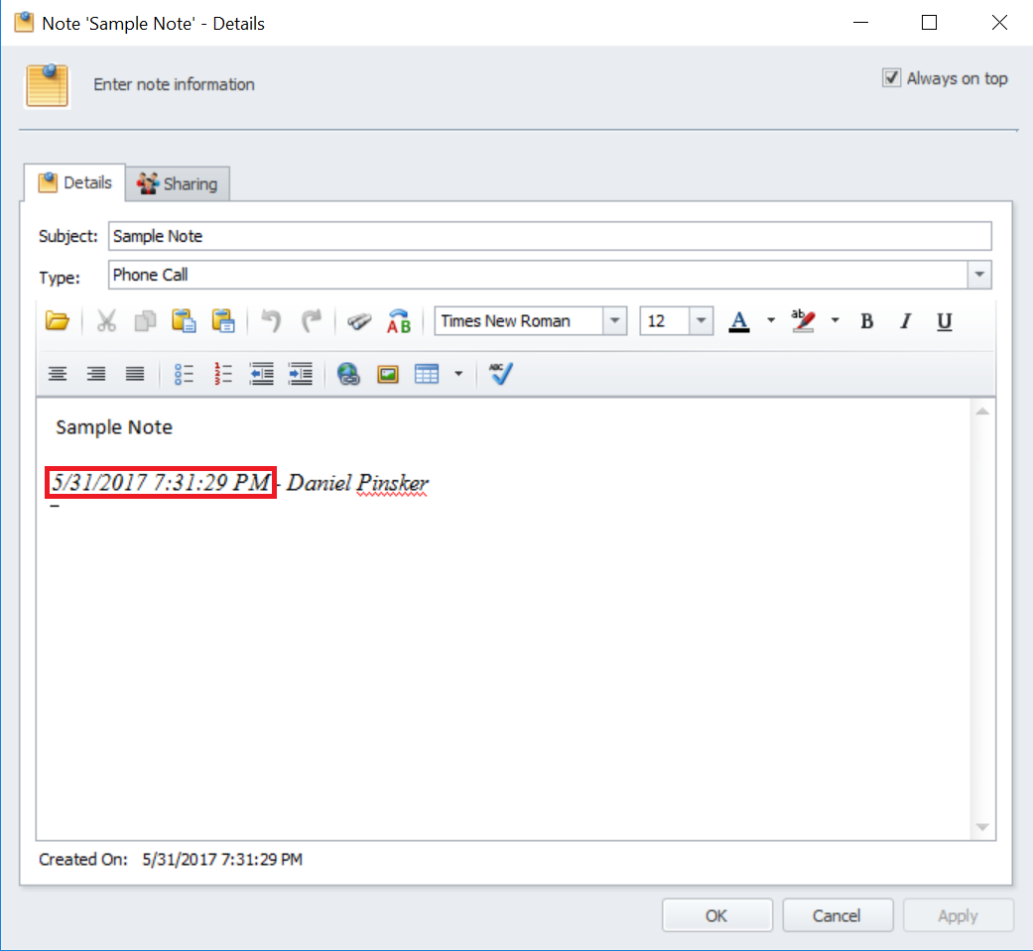The image size is (1033, 951).
Task: Run the spell checker
Action: coord(501,374)
